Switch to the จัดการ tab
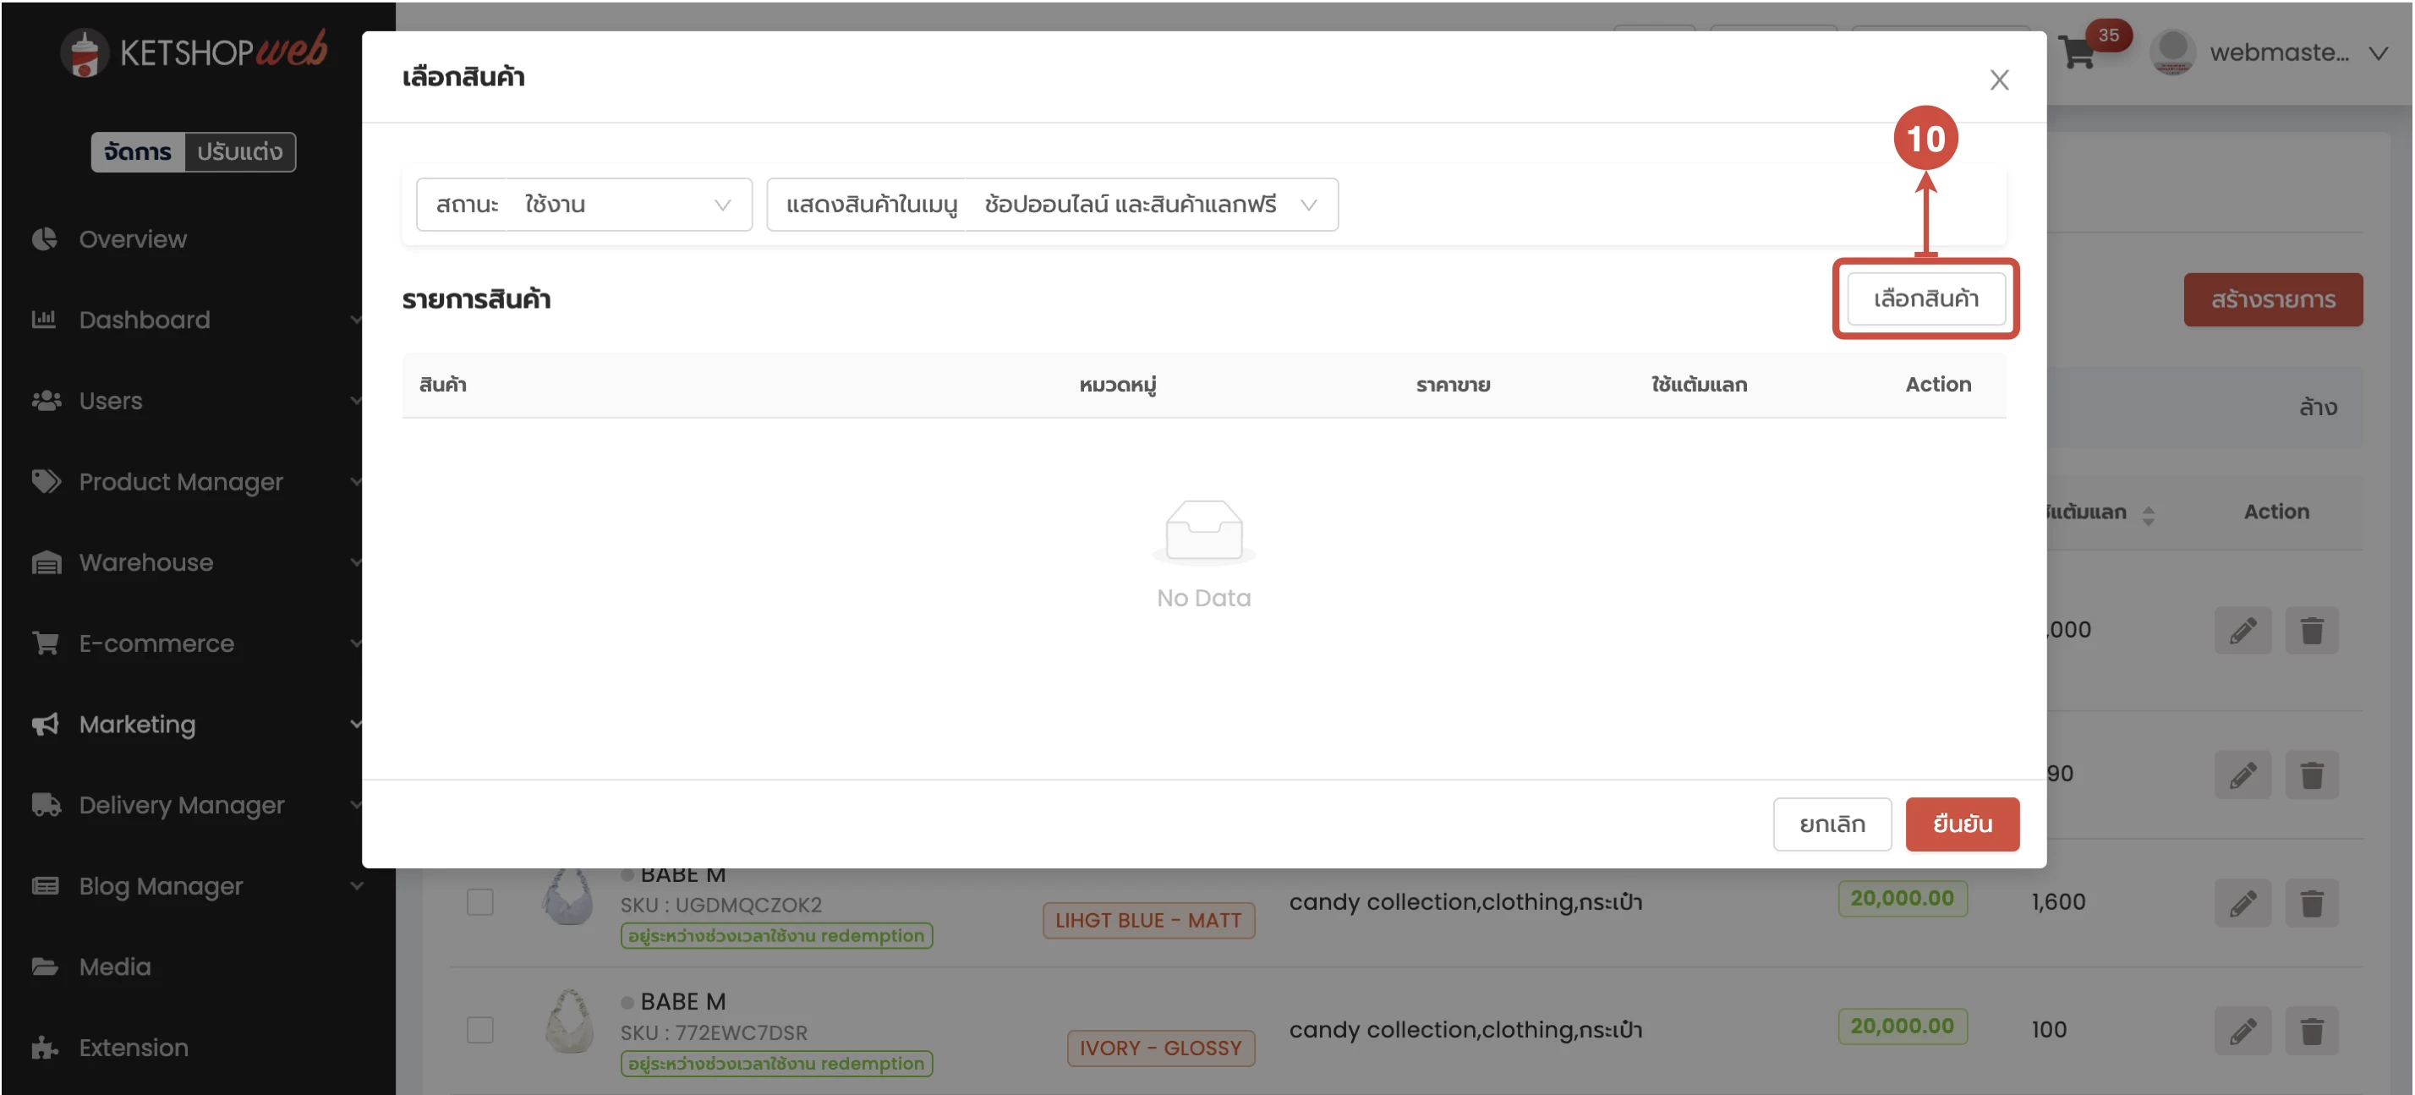 138,151
